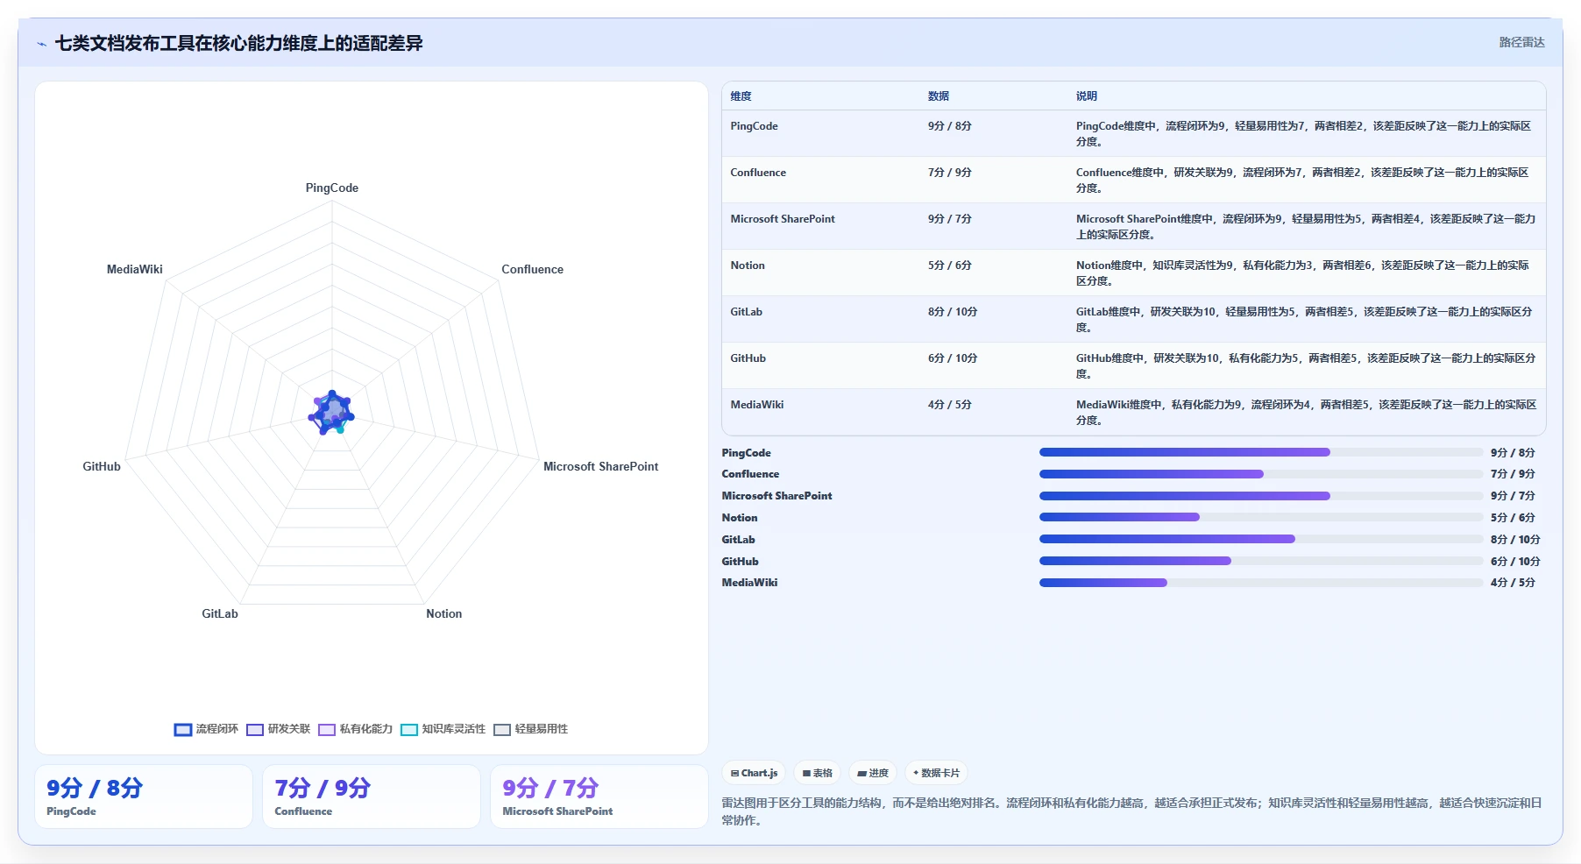Click the 说明 column header
This screenshot has width=1581, height=864.
coord(1086,96)
